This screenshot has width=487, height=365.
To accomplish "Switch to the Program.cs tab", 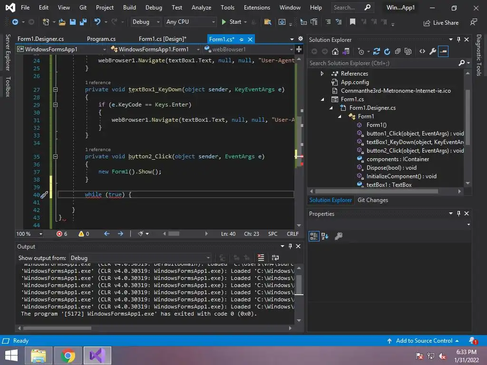I will coord(101,39).
